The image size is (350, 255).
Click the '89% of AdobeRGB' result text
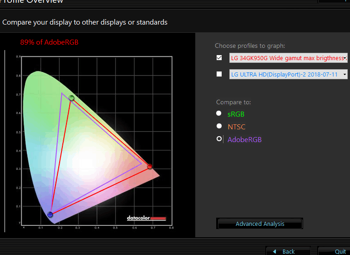tap(49, 42)
